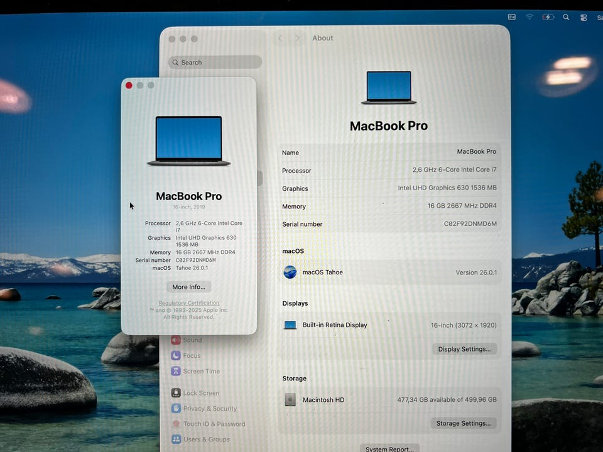
Task: Go to Privacy & Security settings
Action: (209, 409)
